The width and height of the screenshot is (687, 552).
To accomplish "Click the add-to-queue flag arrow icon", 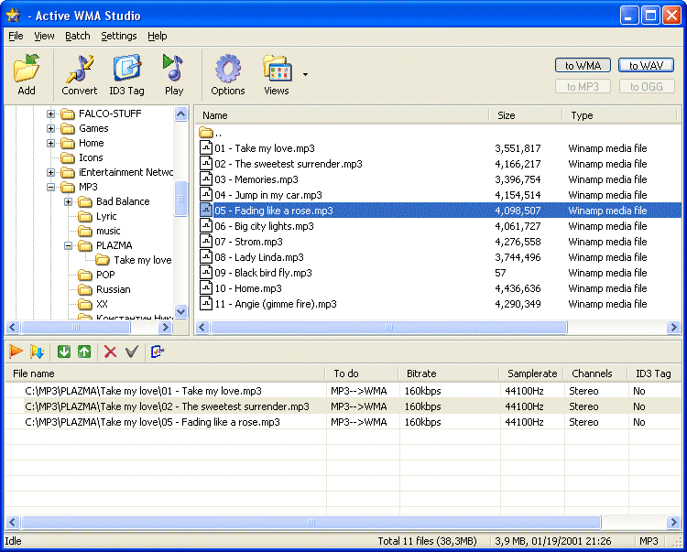I will 37,352.
